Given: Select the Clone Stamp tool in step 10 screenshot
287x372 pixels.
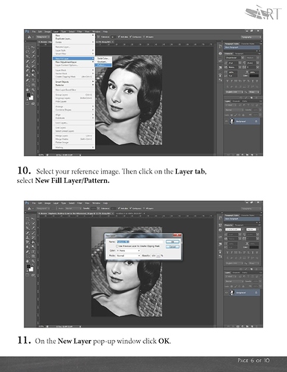Looking at the screenshot, I should 28,65.
